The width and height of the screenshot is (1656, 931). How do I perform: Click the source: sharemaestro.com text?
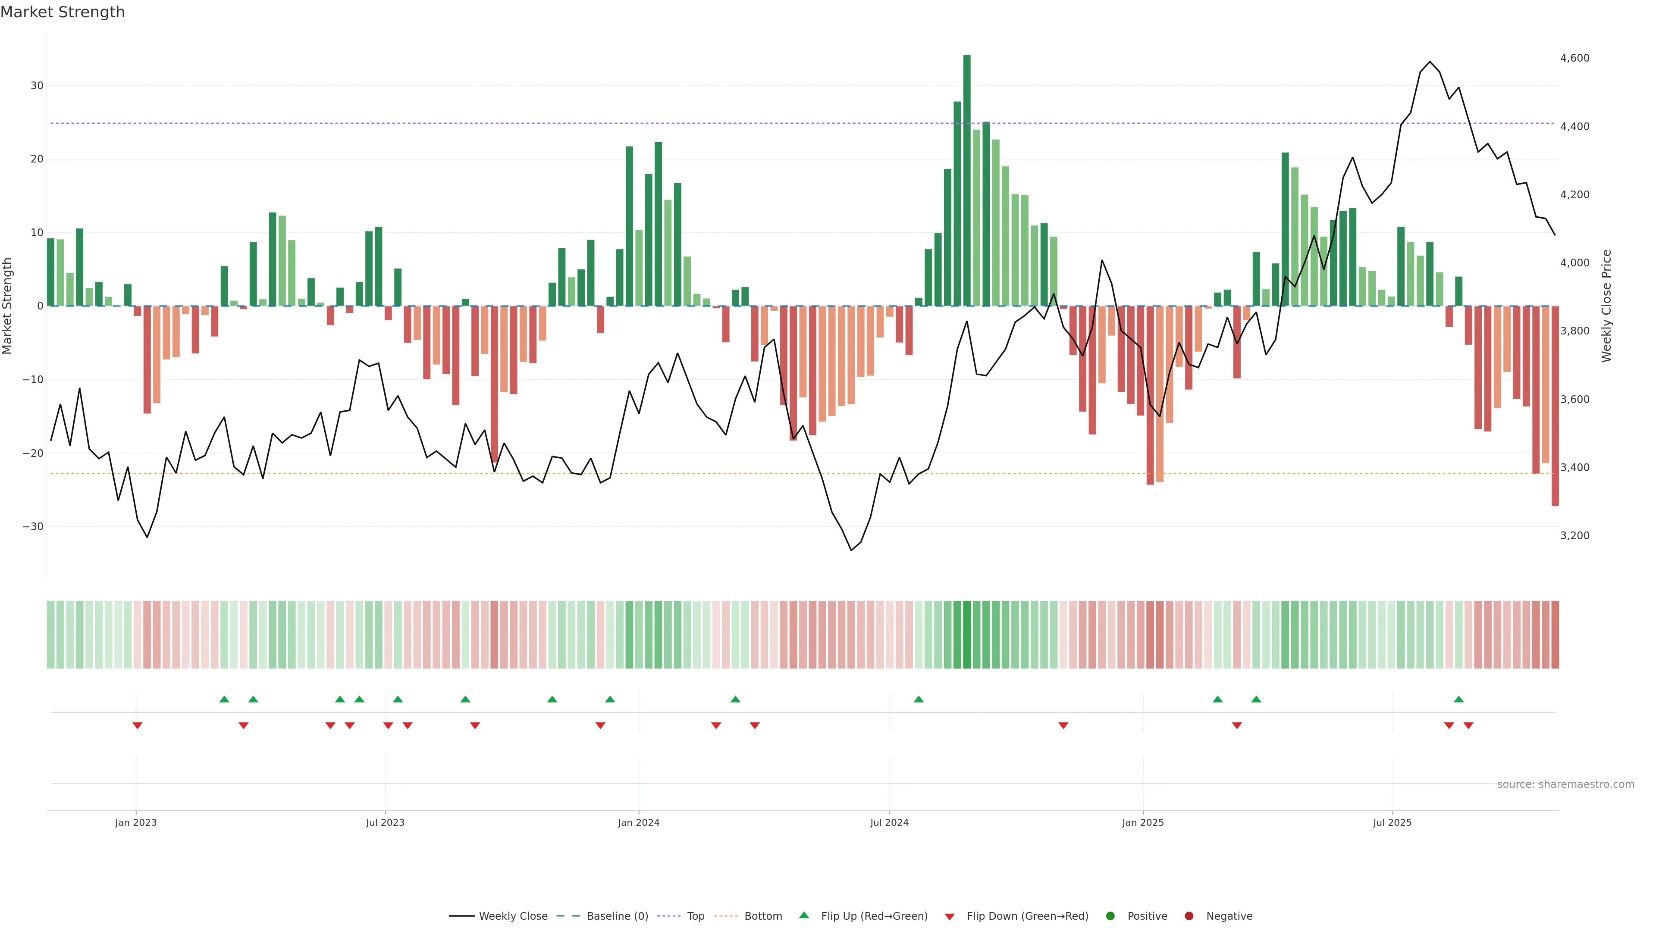coord(1565,784)
